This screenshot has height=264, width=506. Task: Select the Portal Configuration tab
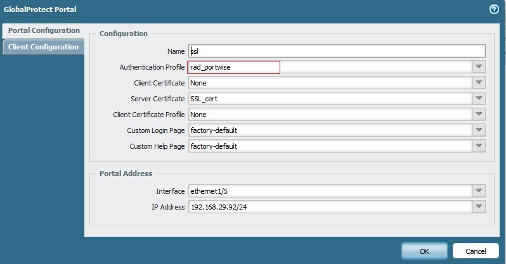43,30
